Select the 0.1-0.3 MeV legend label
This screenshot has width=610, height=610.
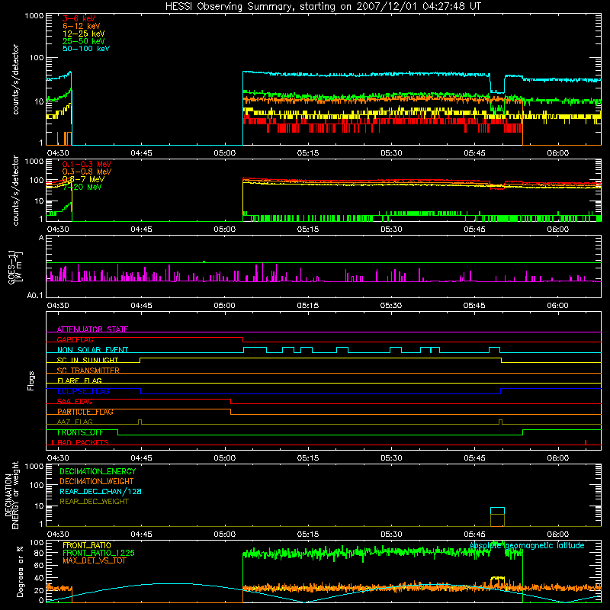pos(87,164)
